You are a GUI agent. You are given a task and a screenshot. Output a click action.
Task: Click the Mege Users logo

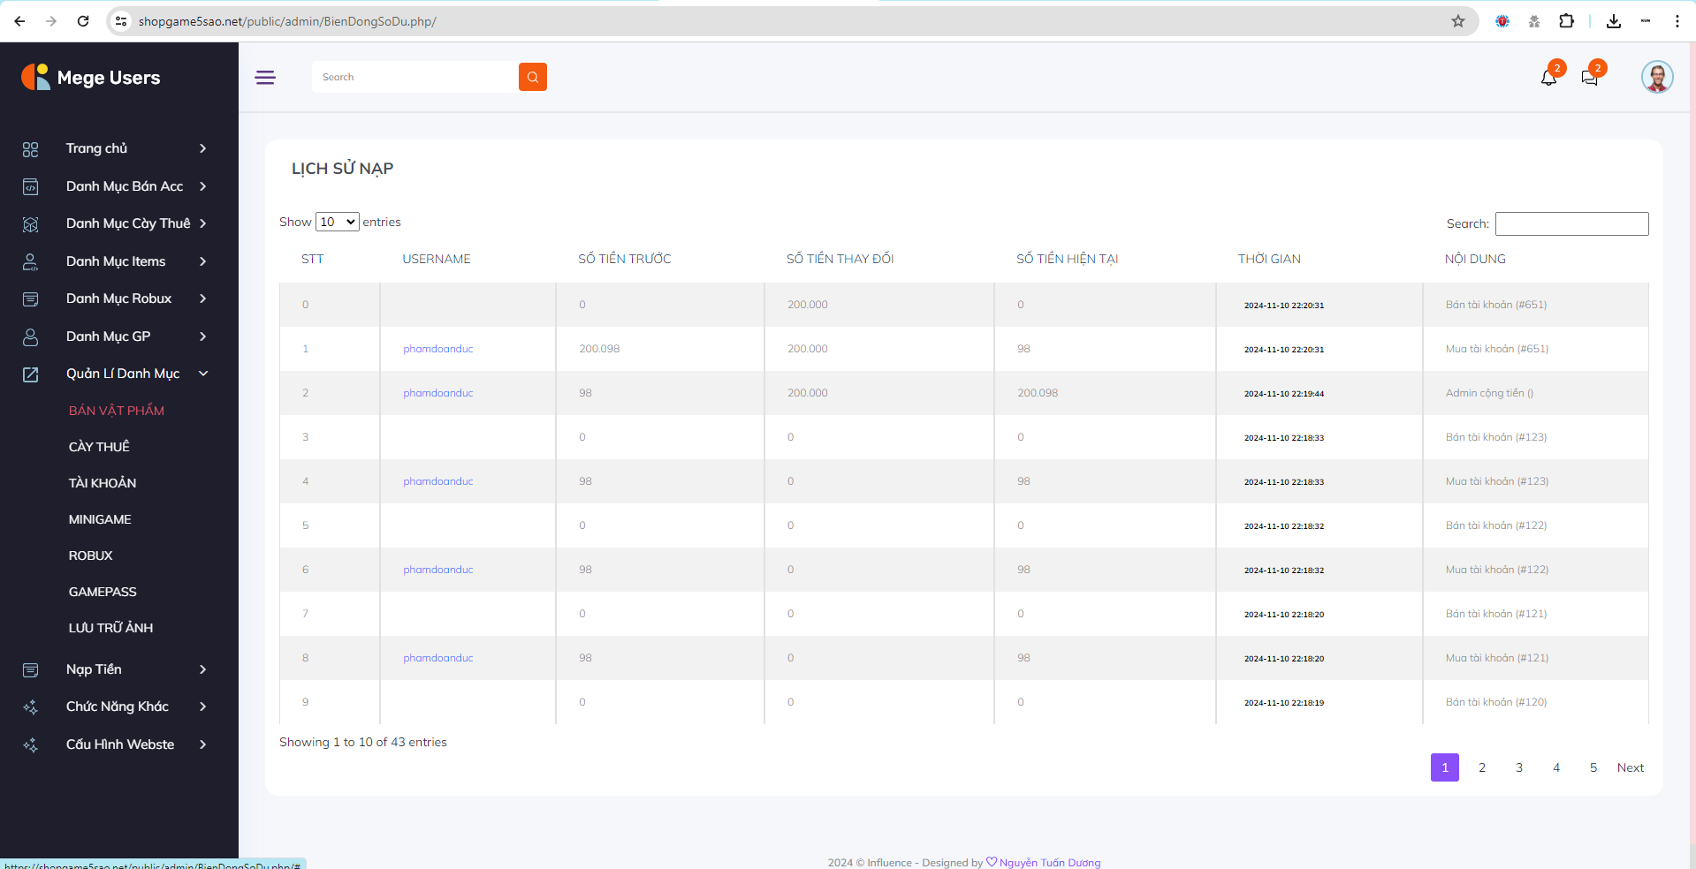(x=91, y=78)
